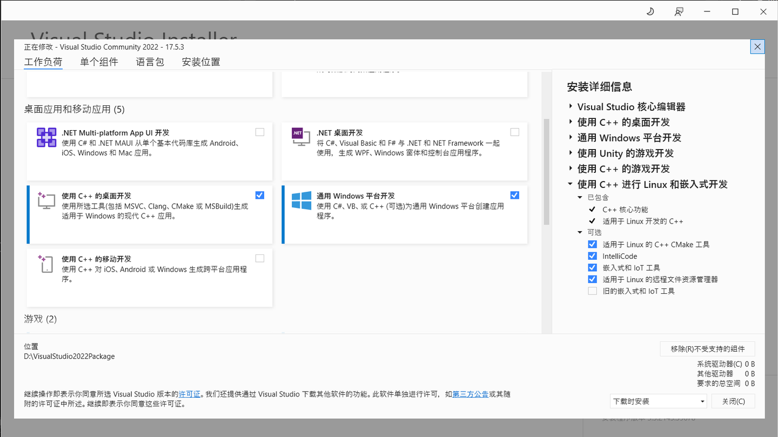The width and height of the screenshot is (778, 437).
Task: Click the 使用 C++ 的移动开发 icon
Action: [46, 264]
